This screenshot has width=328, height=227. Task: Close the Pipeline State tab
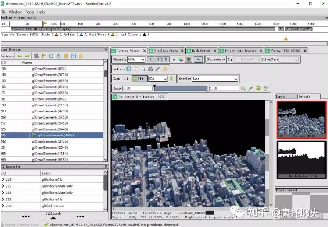pos(182,51)
